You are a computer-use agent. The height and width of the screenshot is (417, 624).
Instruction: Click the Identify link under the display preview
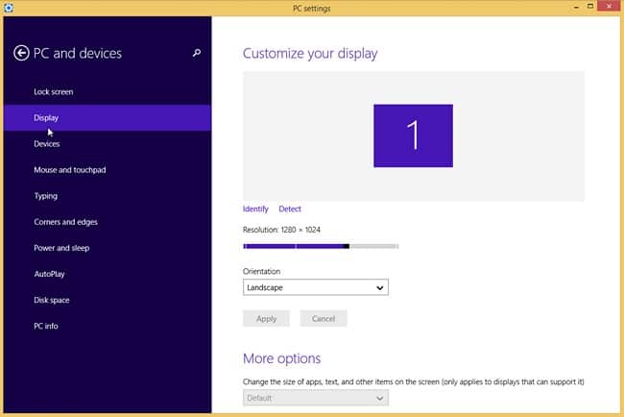(x=255, y=208)
